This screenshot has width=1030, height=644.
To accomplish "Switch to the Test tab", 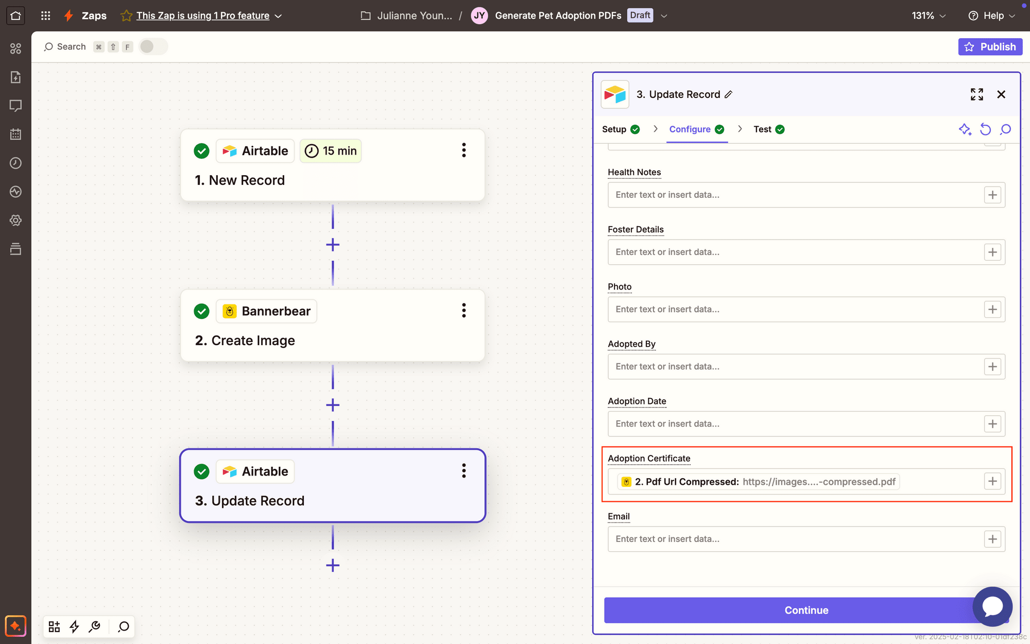I will coord(763,129).
